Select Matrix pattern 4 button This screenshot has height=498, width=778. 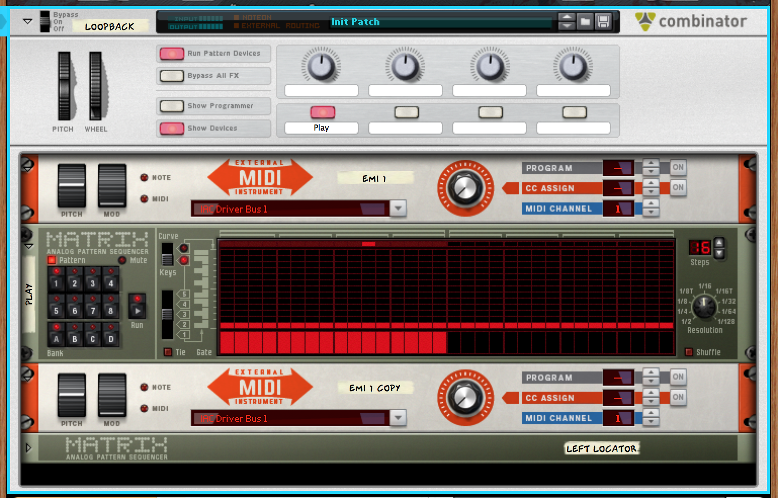pos(111,279)
